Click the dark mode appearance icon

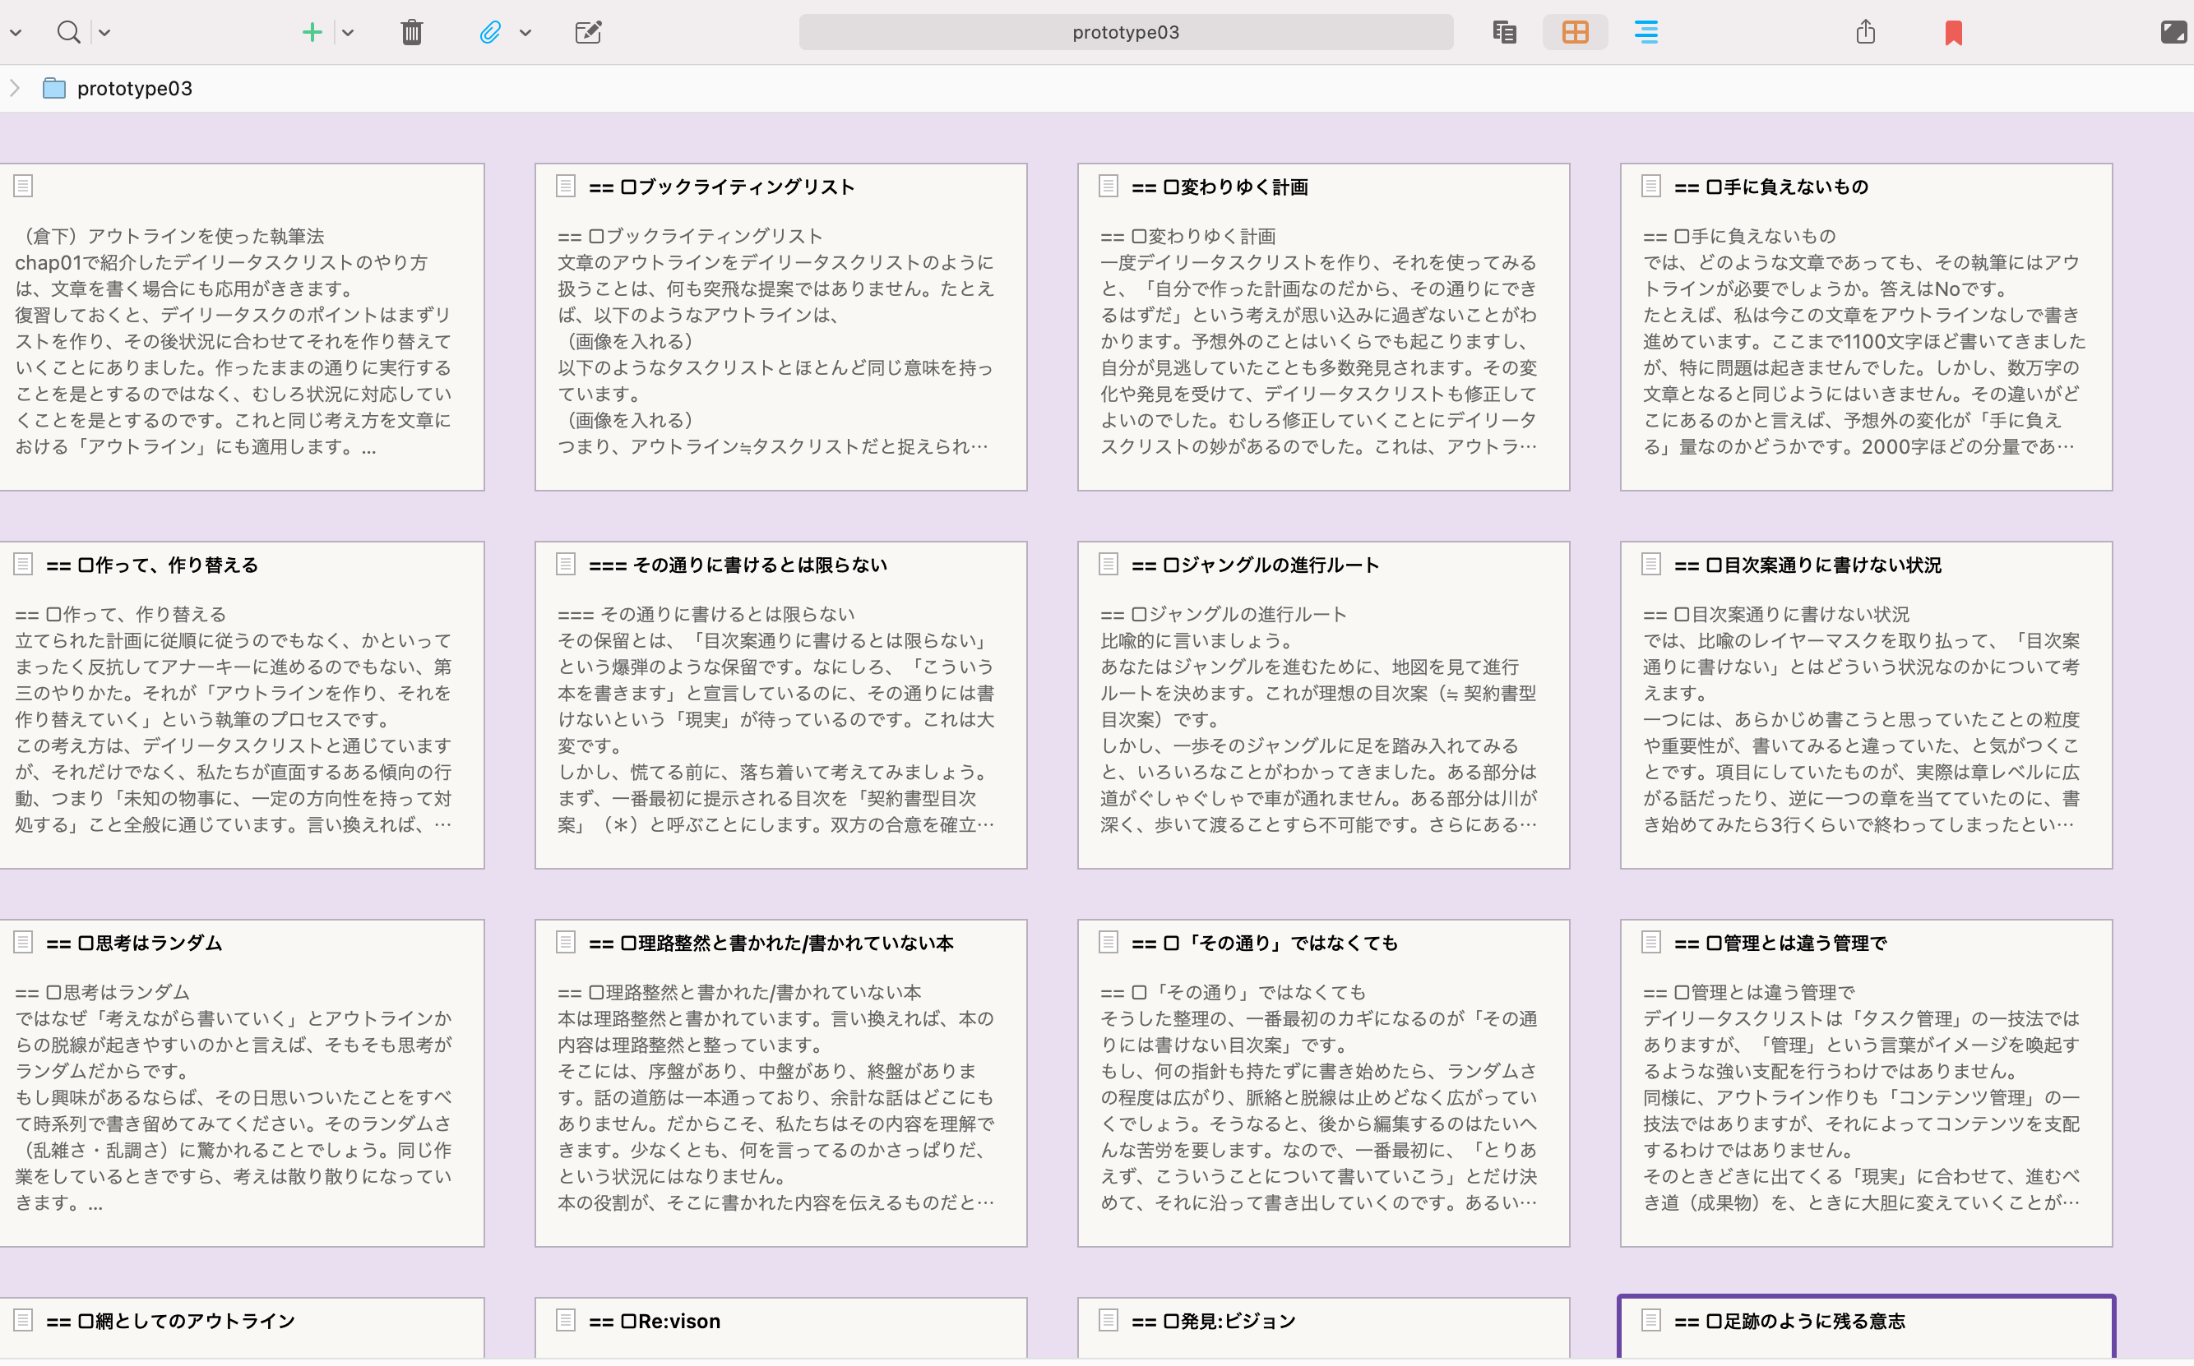[x=2173, y=31]
